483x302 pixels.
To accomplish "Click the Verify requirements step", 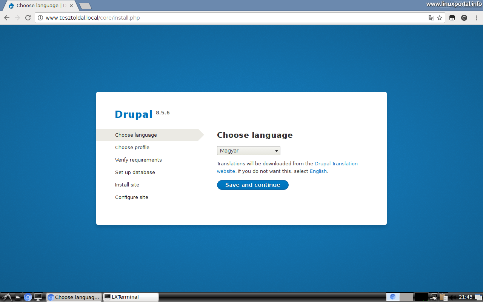I will (x=138, y=160).
